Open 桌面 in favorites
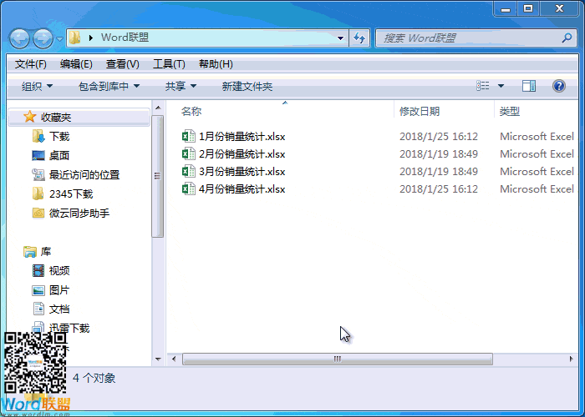585x417 pixels. point(59,156)
